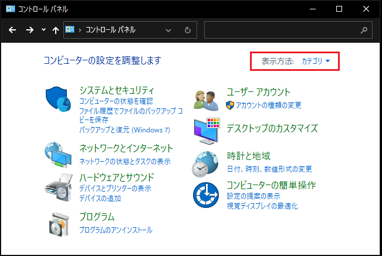382x256 pixels.
Task: Expand the address bar history chevron
Action: coord(169,30)
